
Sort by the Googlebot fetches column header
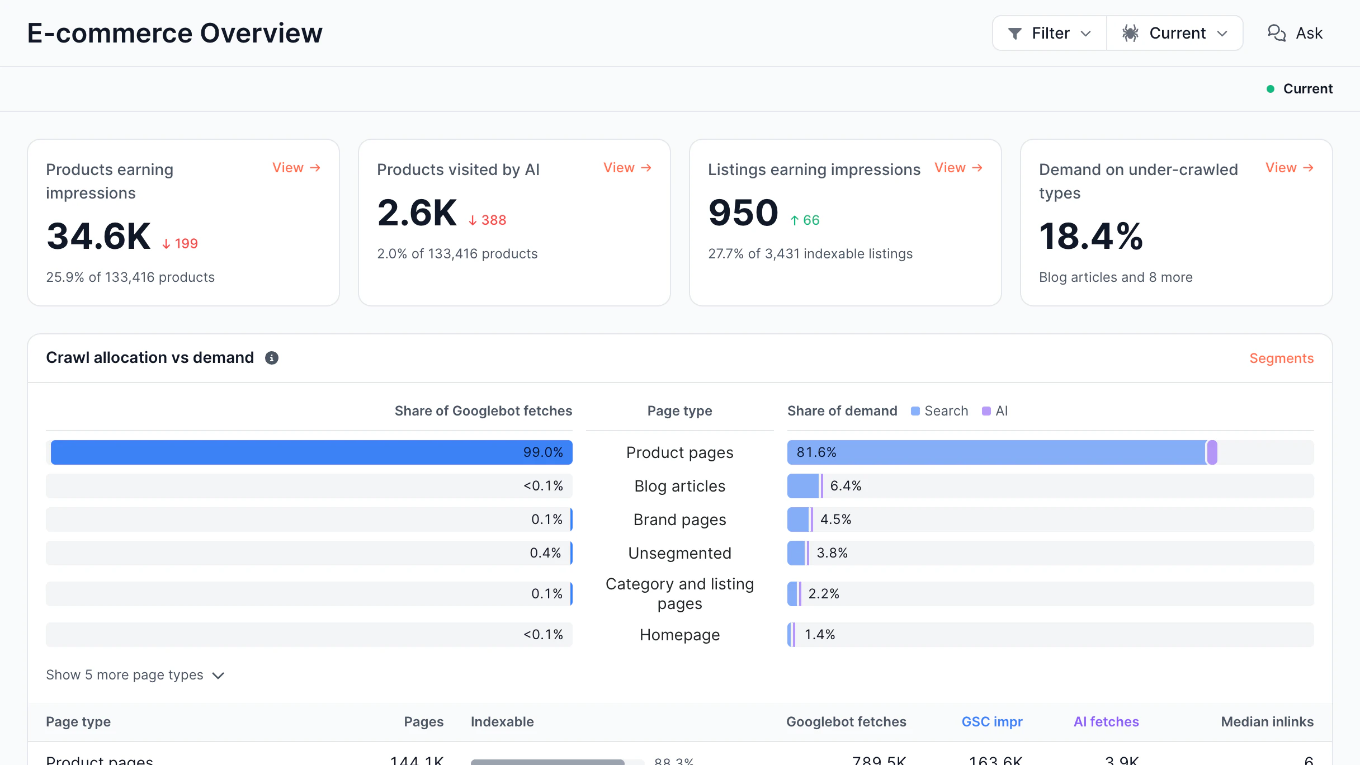point(846,722)
